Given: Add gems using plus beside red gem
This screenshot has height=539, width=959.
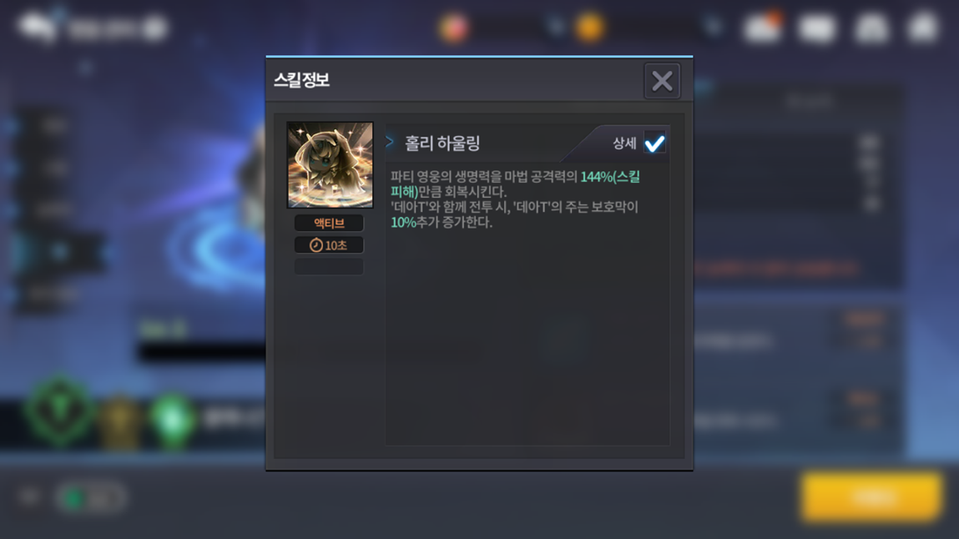Looking at the screenshot, I should [555, 27].
